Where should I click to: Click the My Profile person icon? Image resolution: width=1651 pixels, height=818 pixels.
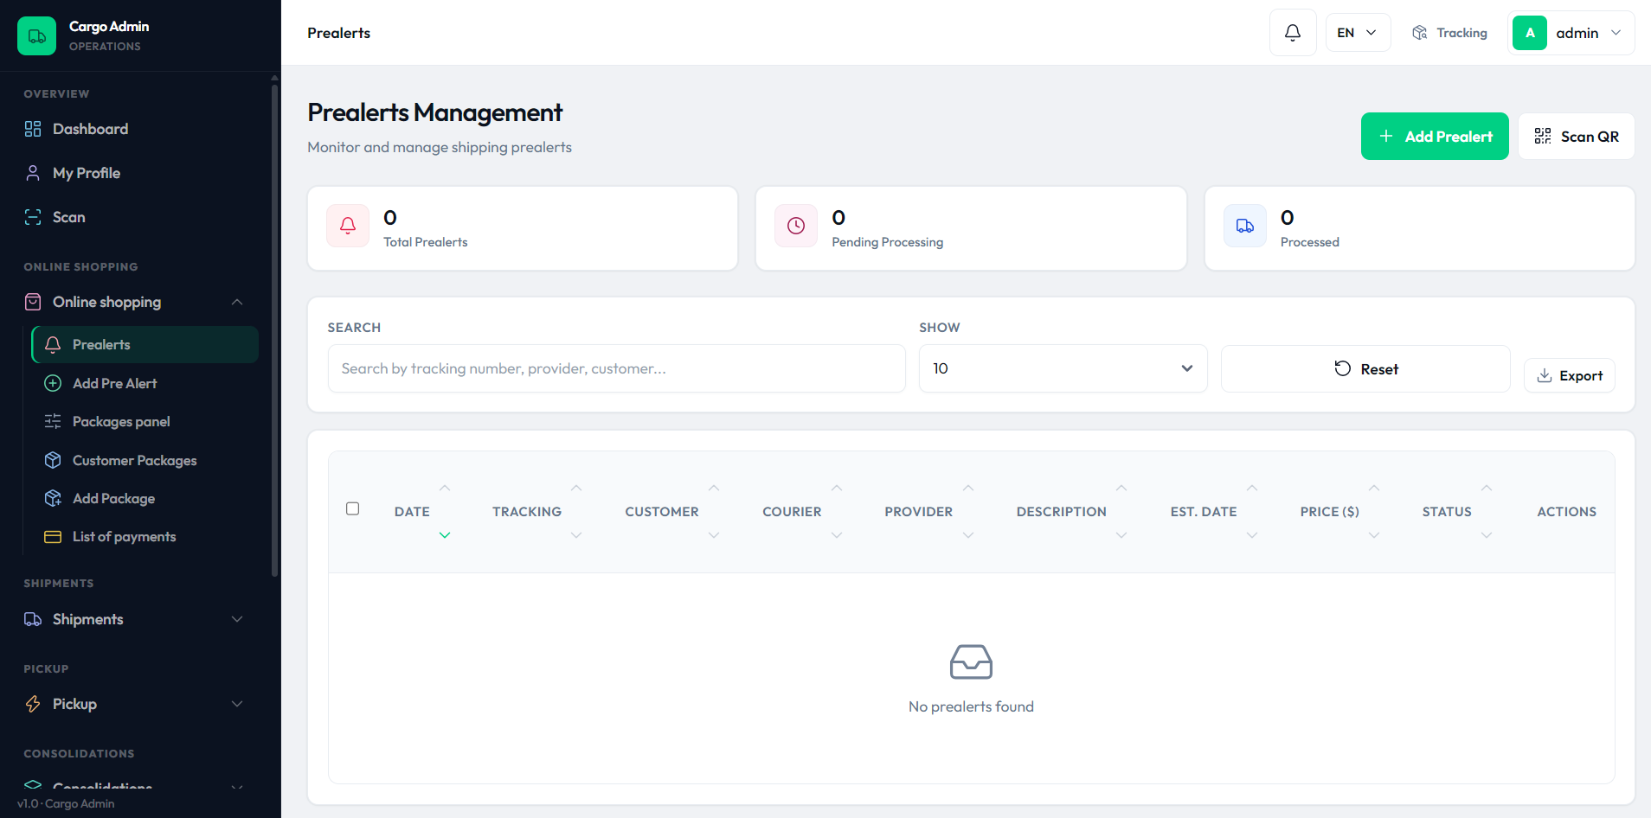[33, 173]
